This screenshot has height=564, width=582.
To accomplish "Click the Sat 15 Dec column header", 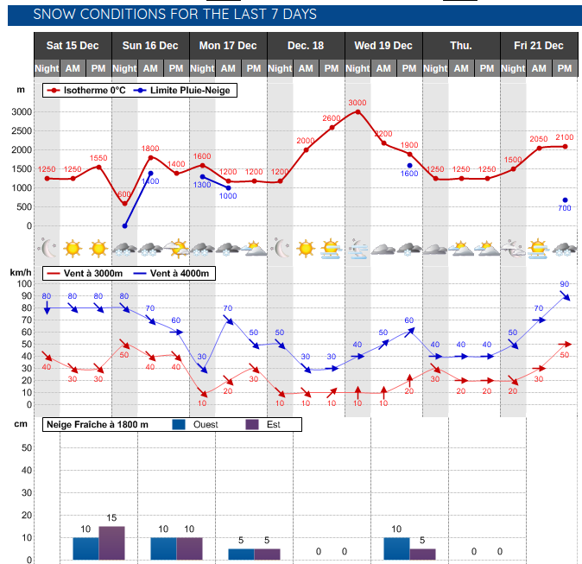I will [x=73, y=46].
